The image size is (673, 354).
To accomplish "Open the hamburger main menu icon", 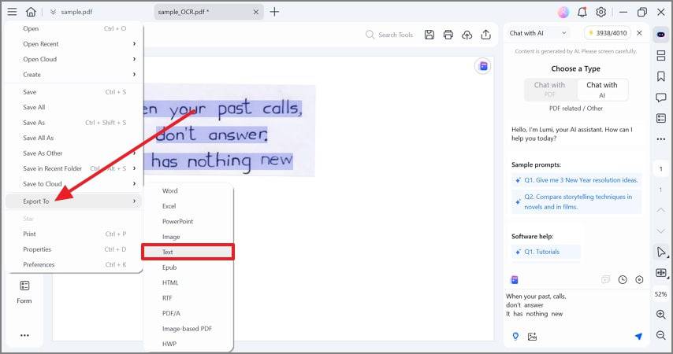I will [x=12, y=12].
